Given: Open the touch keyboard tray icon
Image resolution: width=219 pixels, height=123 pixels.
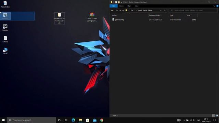Looking at the screenshot, I should tap(179, 120).
